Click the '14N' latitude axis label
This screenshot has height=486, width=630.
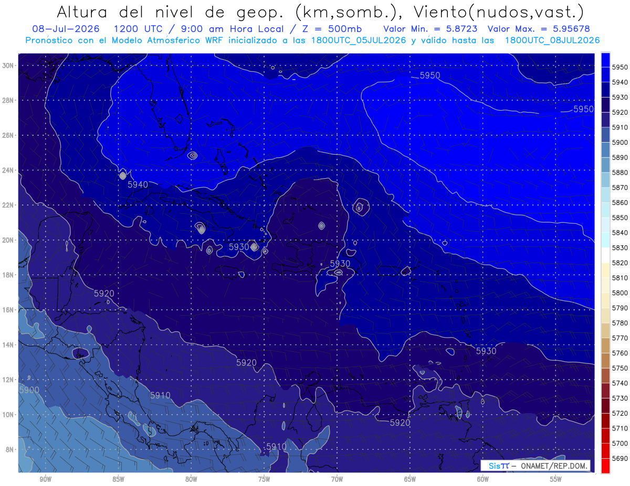pyautogui.click(x=8, y=344)
